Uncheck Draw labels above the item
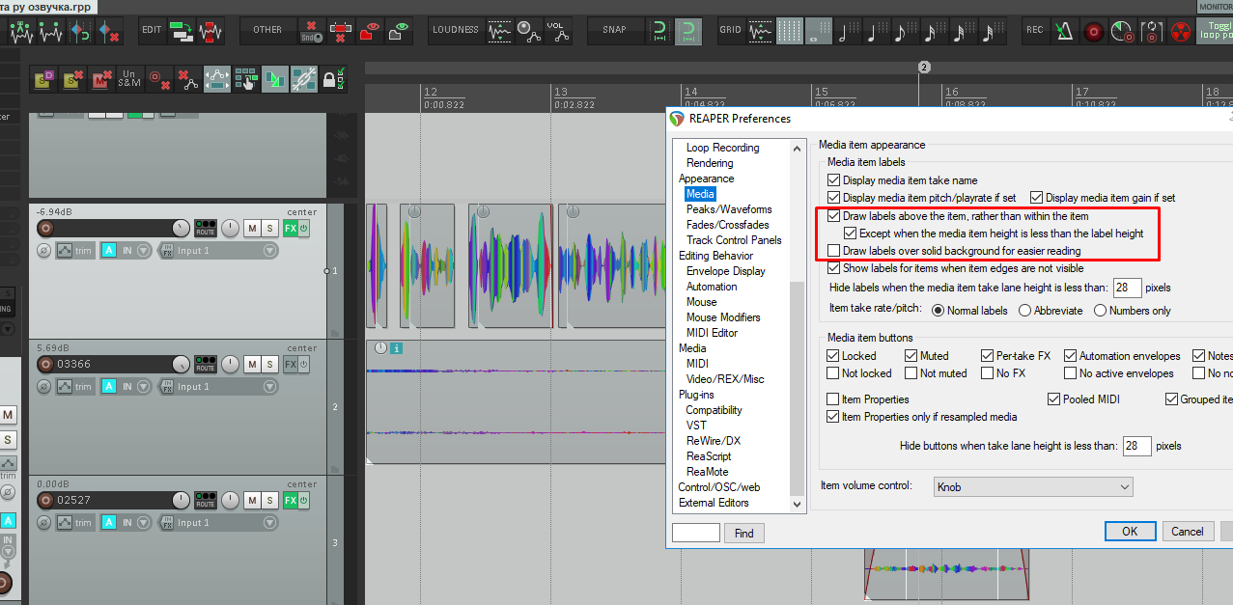The width and height of the screenshot is (1233, 605). click(x=834, y=216)
